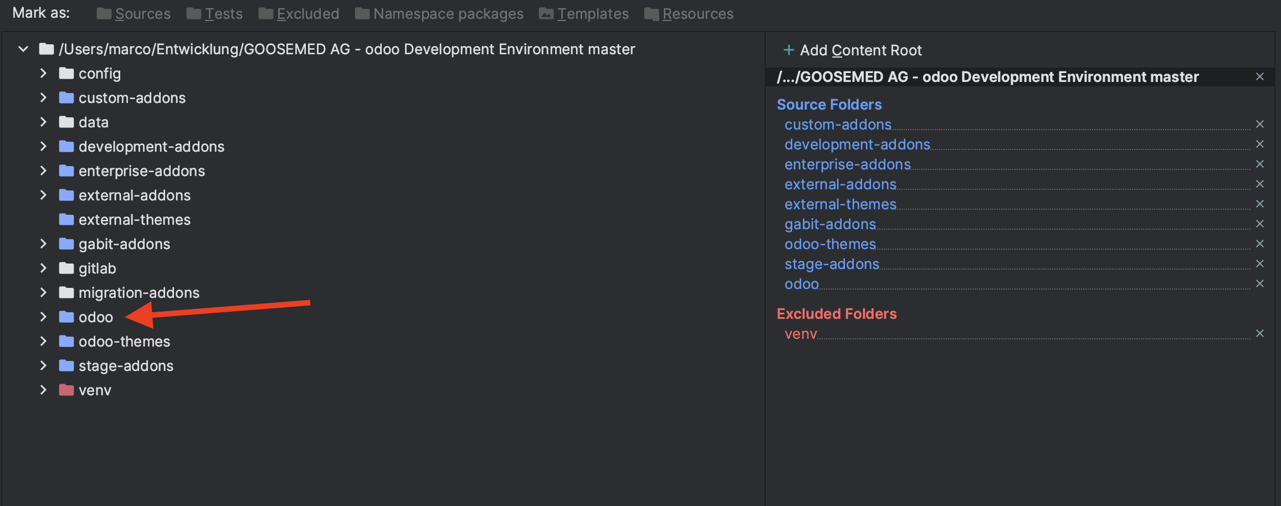
Task: Open the odoo-themes source folder link
Action: pos(830,244)
